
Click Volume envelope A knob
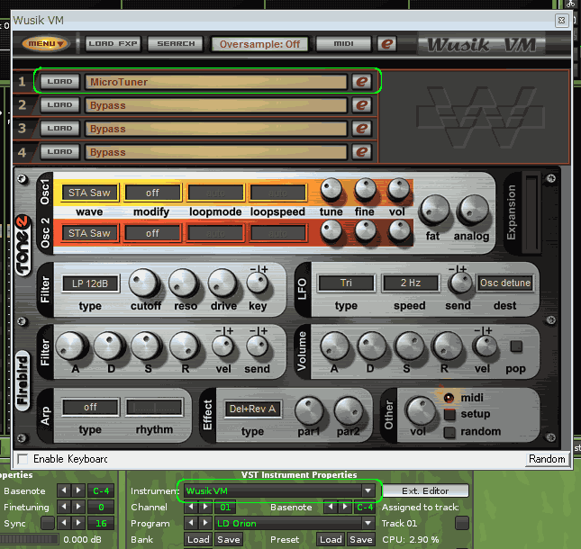(x=334, y=346)
